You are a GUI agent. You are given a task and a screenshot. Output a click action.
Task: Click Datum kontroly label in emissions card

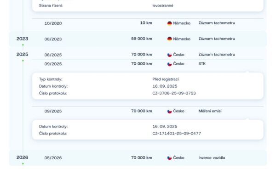pyautogui.click(x=53, y=127)
